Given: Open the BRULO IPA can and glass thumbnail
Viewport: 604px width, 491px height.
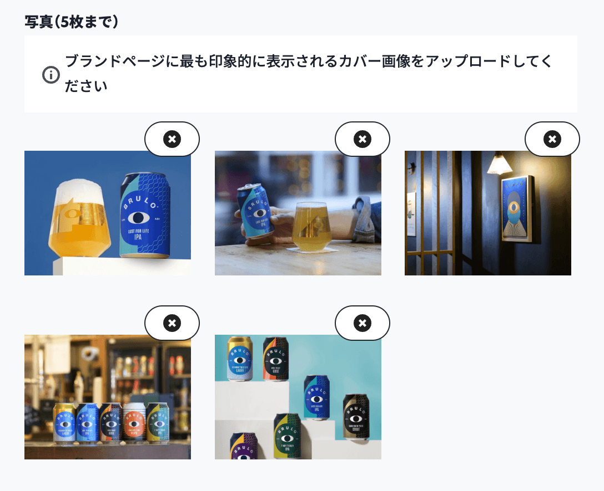Looking at the screenshot, I should pos(108,213).
